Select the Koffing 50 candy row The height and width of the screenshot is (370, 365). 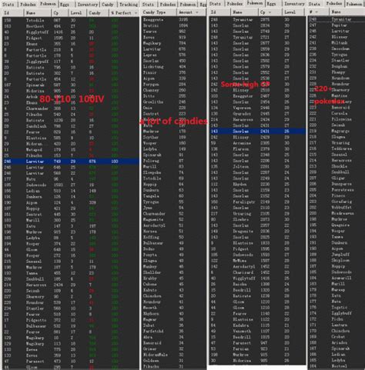click(174, 237)
